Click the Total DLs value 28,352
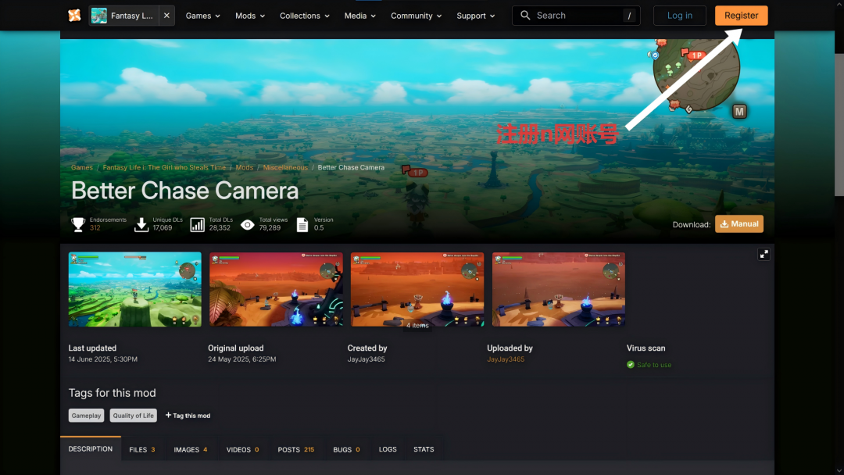This screenshot has height=475, width=844. [x=220, y=228]
